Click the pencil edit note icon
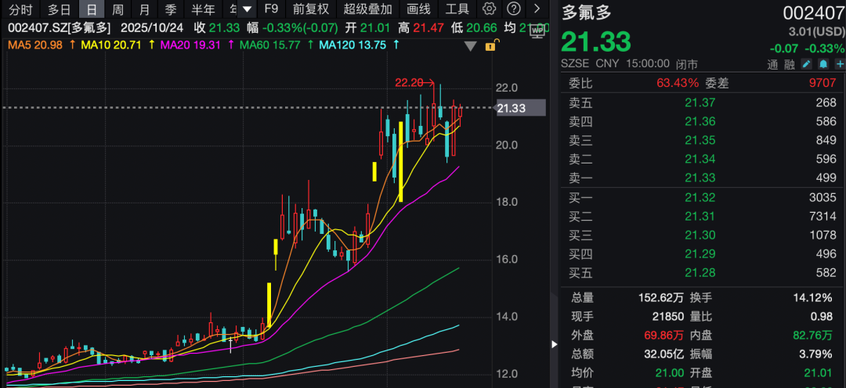 (807, 63)
